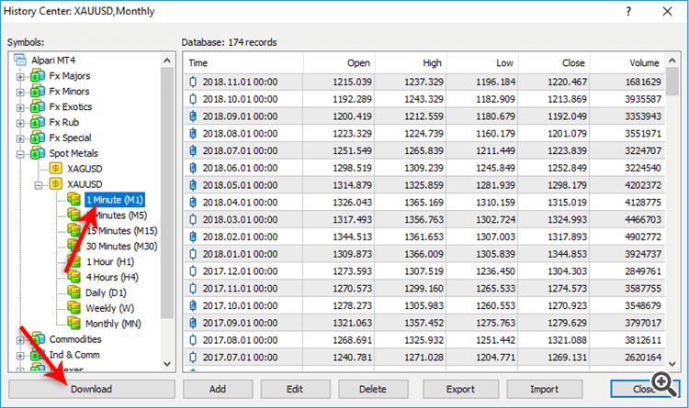Click the Spot Metals folder icon
Viewport: 689px width, 408px height.
(37, 153)
